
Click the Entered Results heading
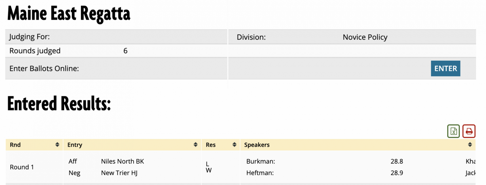point(59,103)
